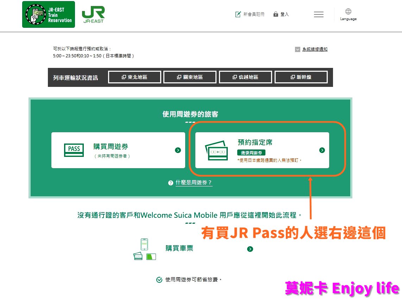Click the 需要周遊券 badge
The height and width of the screenshot is (299, 402).
click(251, 153)
